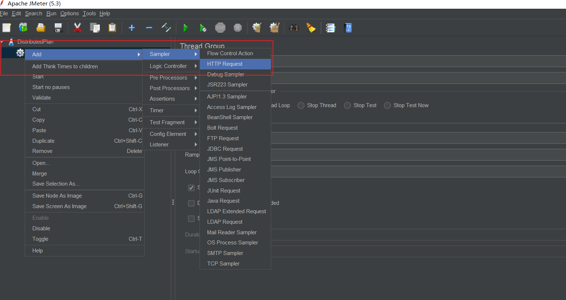Click the Stop test icon
566x300 pixels.
(x=220, y=28)
